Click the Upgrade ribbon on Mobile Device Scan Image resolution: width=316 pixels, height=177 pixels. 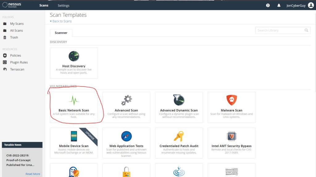tap(90, 135)
